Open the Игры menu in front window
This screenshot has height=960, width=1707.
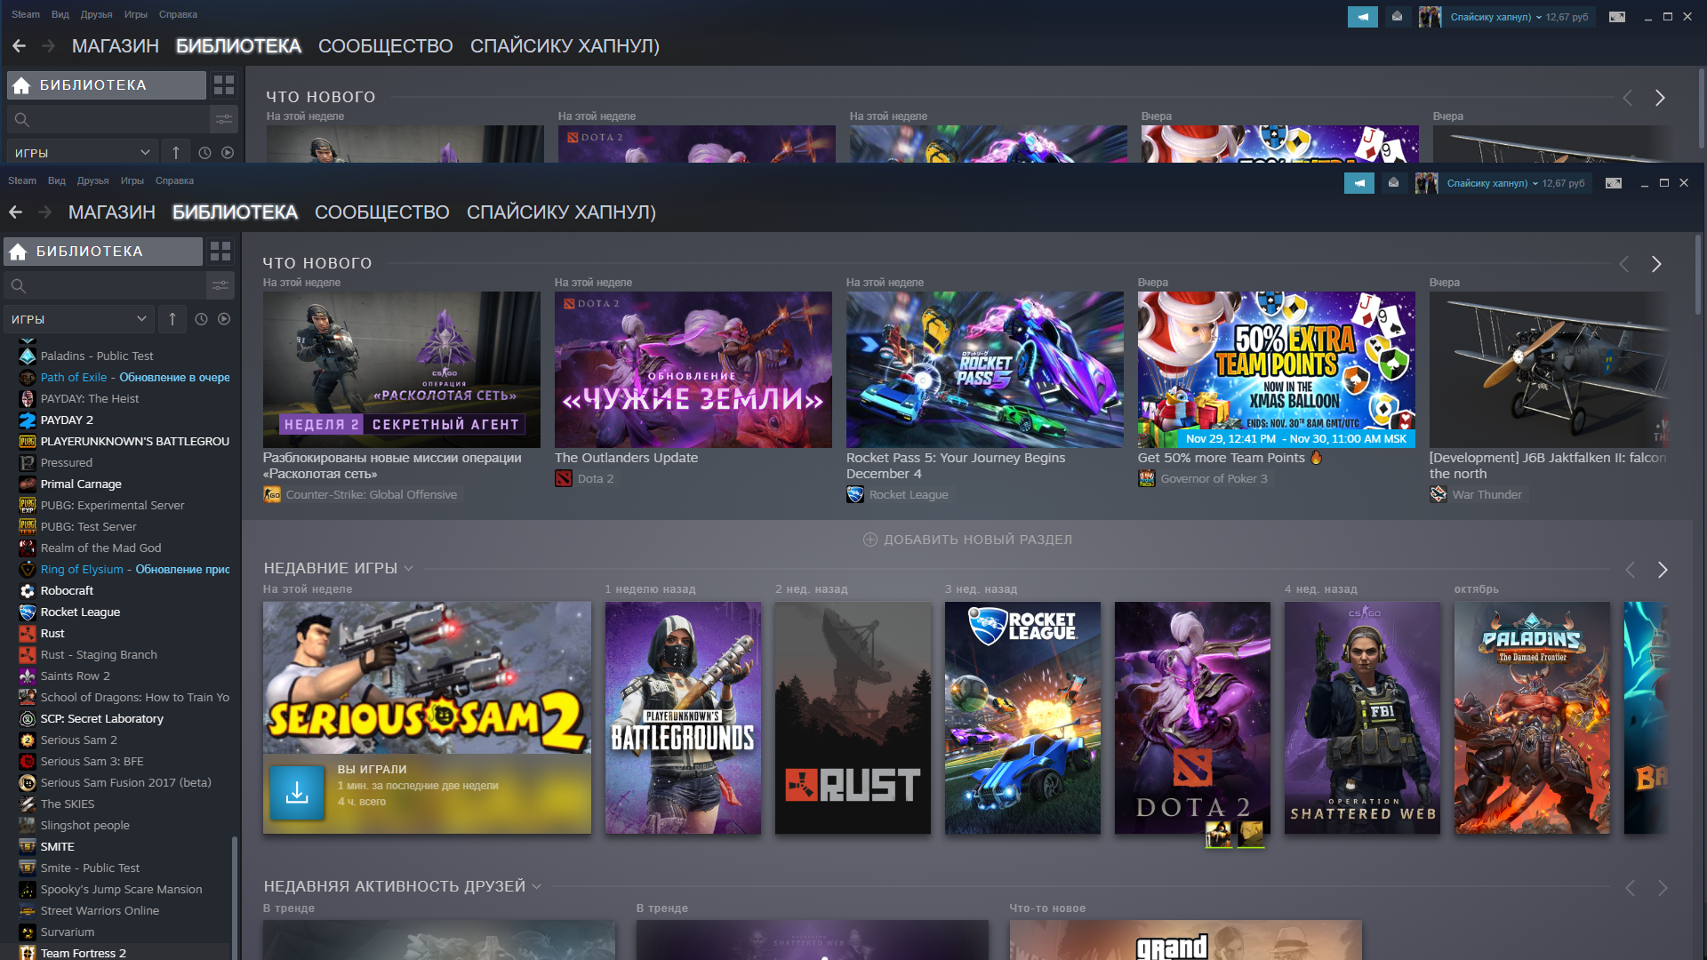coord(132,180)
